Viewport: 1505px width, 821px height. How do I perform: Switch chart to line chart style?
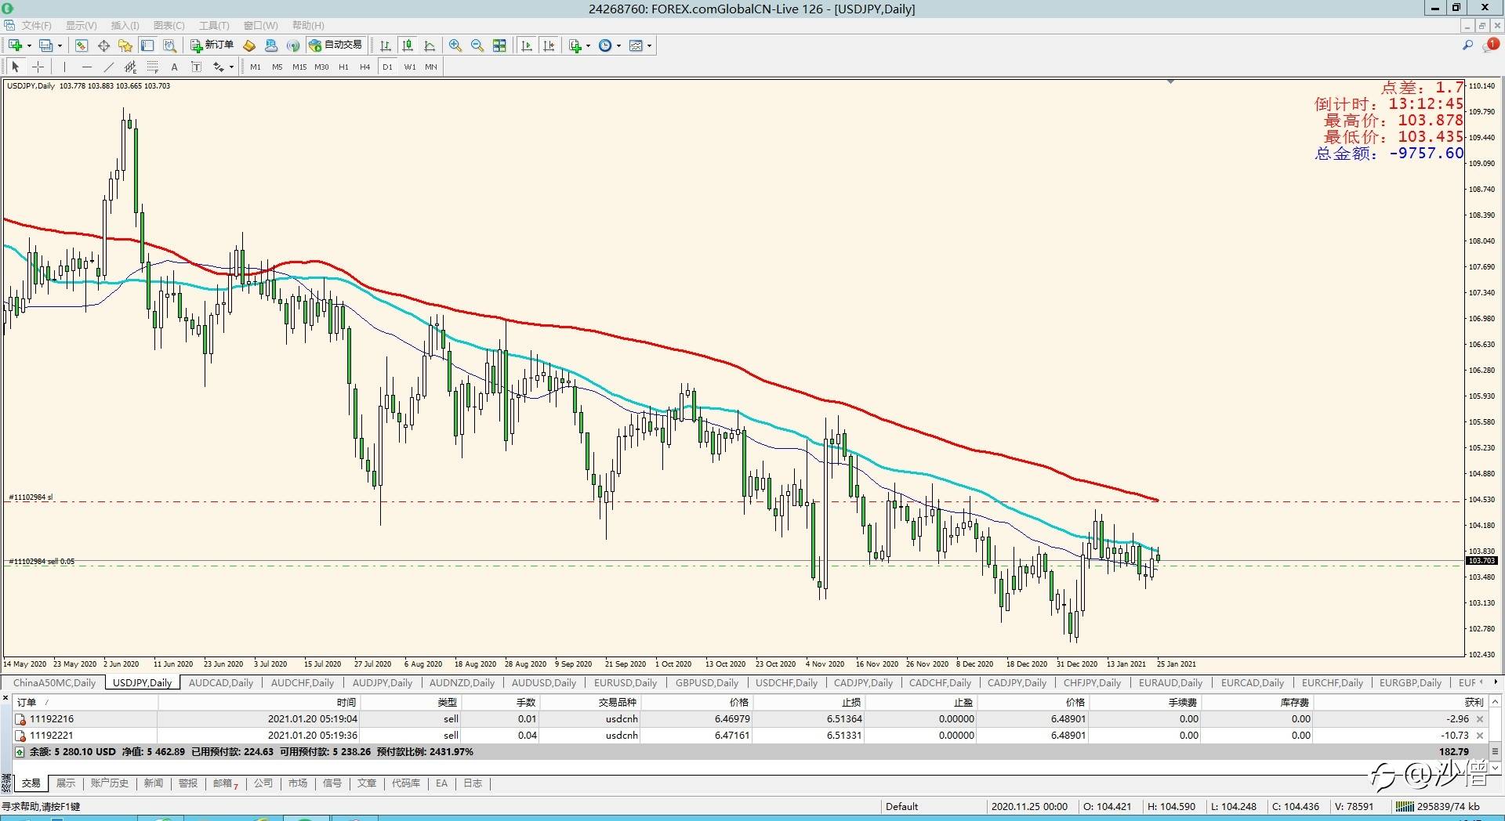coord(430,45)
